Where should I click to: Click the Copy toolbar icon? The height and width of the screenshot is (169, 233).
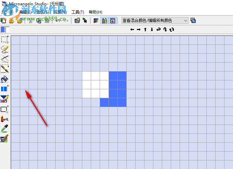point(39,20)
